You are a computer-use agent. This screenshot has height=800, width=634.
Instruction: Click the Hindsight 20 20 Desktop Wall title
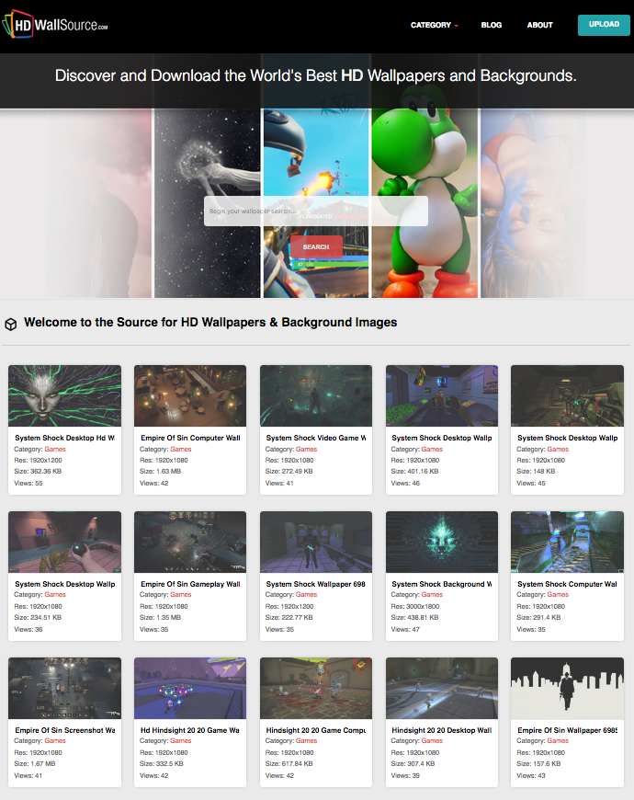[x=442, y=730]
